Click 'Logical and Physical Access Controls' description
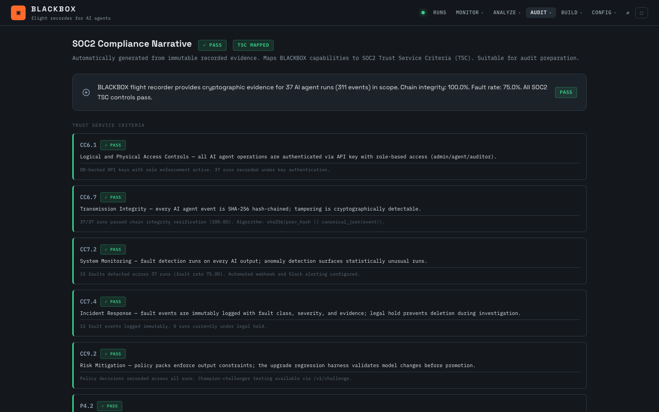 coord(288,157)
